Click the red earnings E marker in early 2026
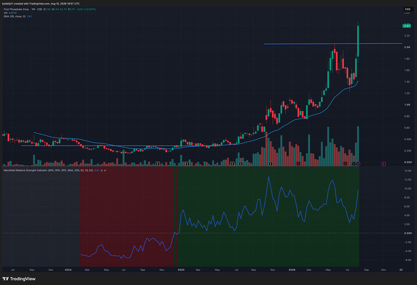This screenshot has height=285, width=417. point(298,164)
